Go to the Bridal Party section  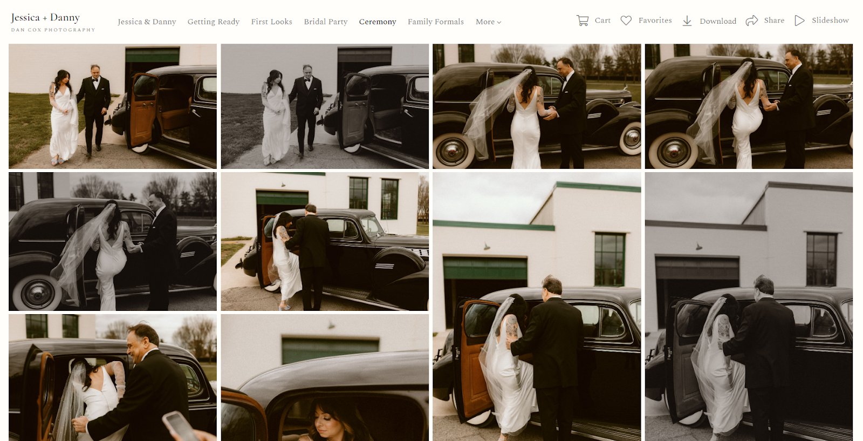pos(325,22)
